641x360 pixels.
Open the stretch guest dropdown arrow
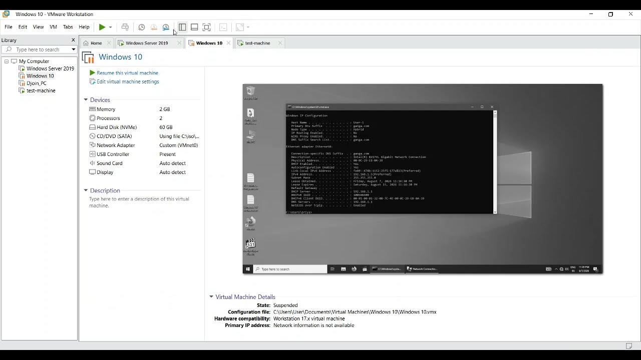(248, 27)
